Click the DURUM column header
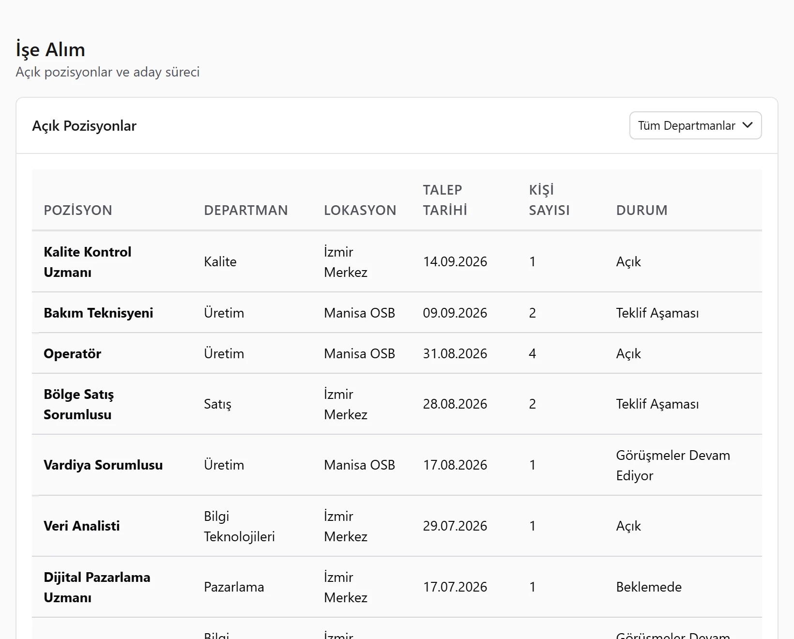 point(642,210)
